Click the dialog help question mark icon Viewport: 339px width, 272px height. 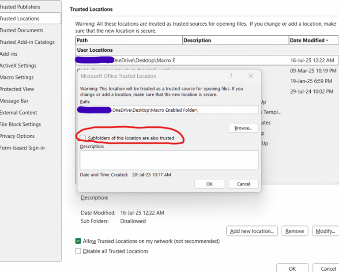[231, 76]
